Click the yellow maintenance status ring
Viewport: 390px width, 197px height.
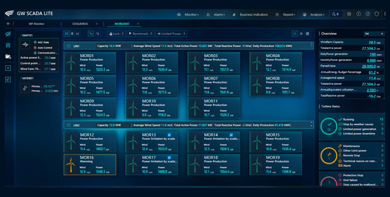pos(329,156)
